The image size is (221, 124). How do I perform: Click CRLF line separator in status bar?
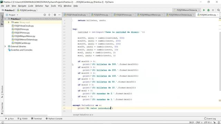pos(199,122)
